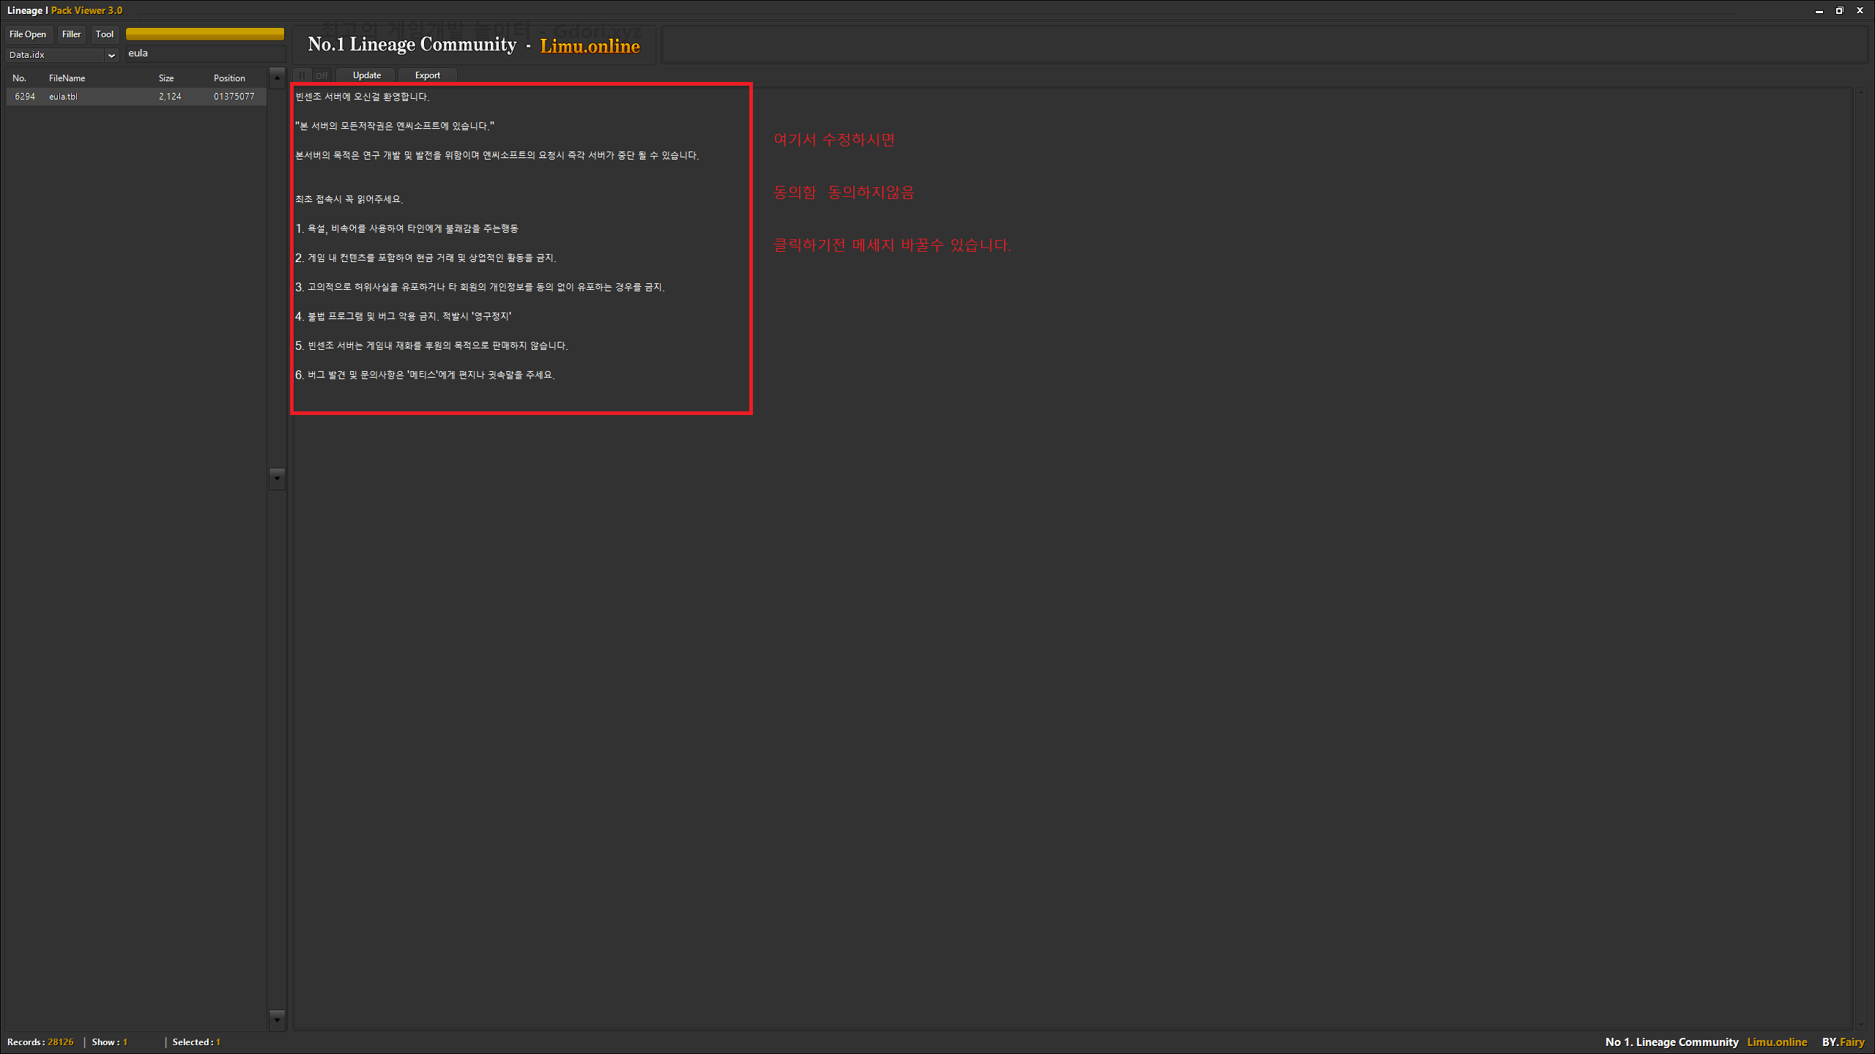The image size is (1875, 1054).
Task: Place cursor in first line '빈센조 서버에 오신걸 환영합니다.'
Action: coord(363,97)
